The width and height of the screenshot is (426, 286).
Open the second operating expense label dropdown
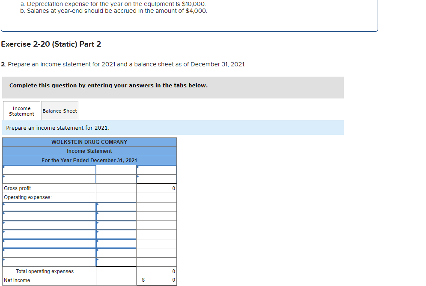(x=49, y=216)
